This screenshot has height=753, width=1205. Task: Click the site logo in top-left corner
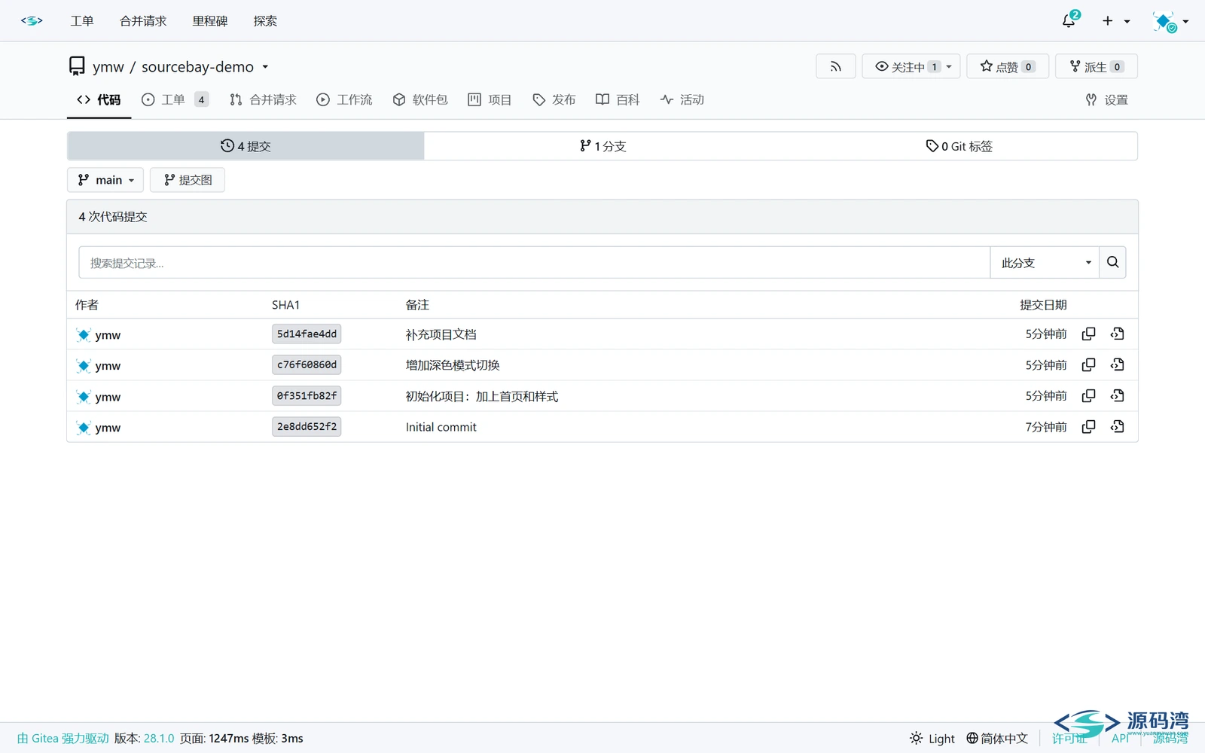(32, 21)
